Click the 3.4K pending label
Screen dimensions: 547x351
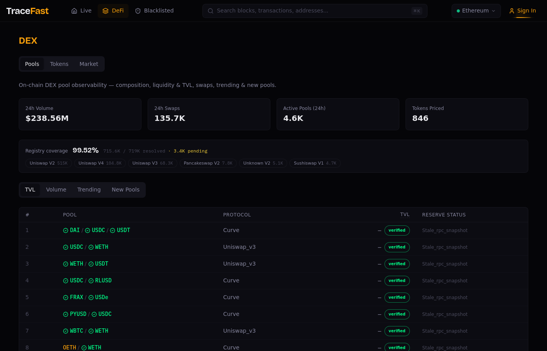coord(191,151)
